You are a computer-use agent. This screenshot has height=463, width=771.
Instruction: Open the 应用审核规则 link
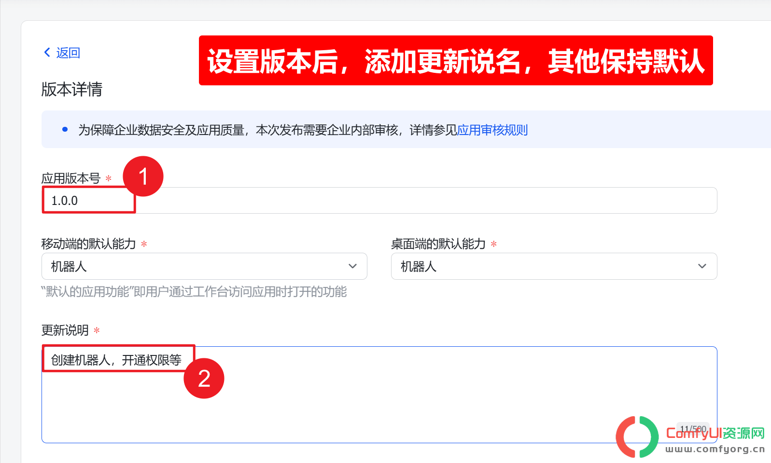point(492,130)
